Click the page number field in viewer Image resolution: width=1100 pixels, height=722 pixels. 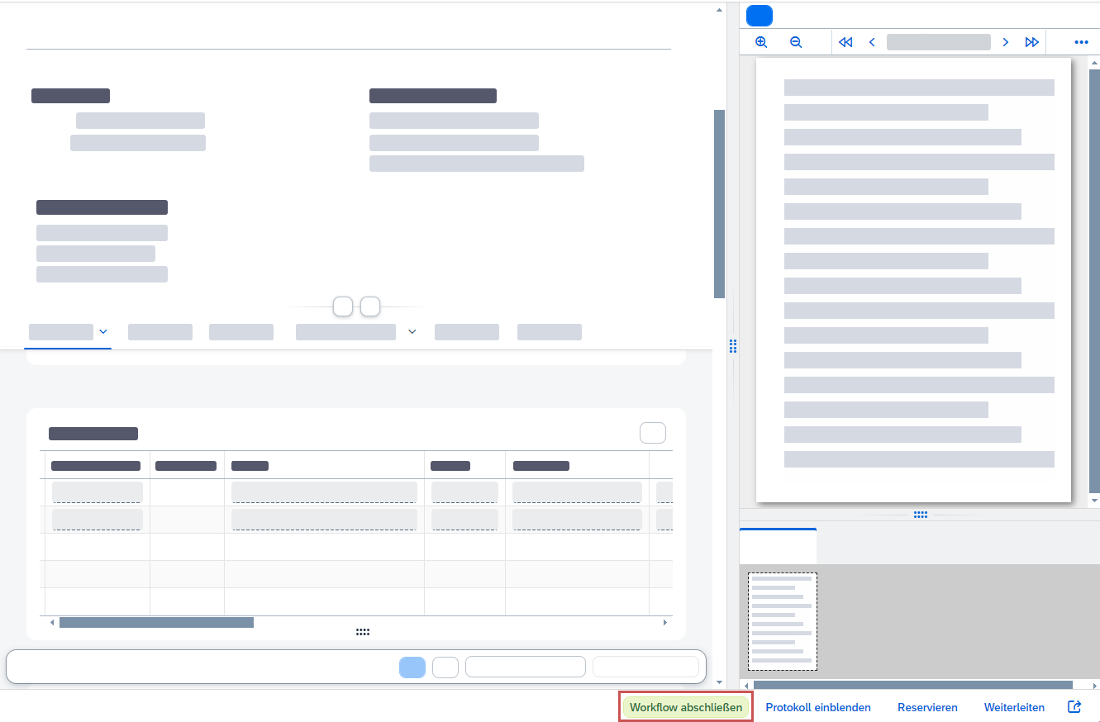pos(938,42)
